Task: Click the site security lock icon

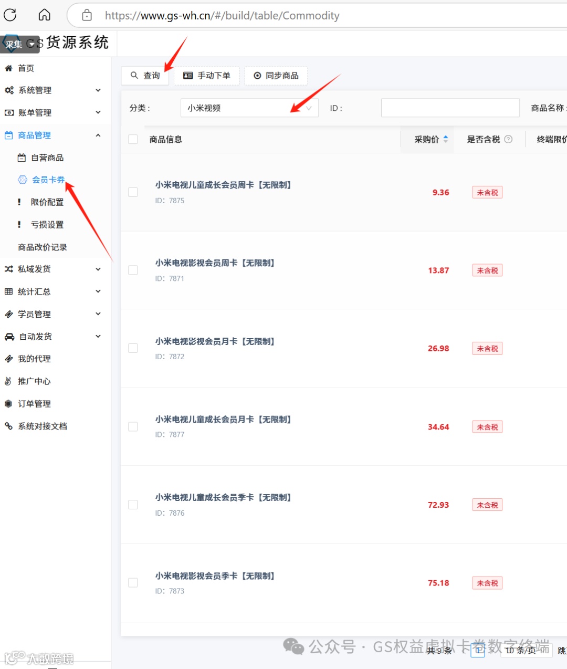Action: 87,15
